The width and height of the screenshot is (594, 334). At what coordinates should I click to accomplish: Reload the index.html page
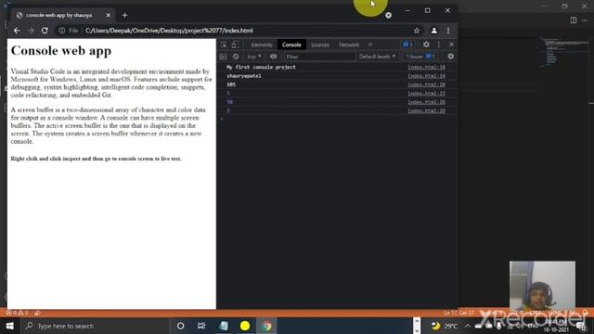pyautogui.click(x=45, y=31)
